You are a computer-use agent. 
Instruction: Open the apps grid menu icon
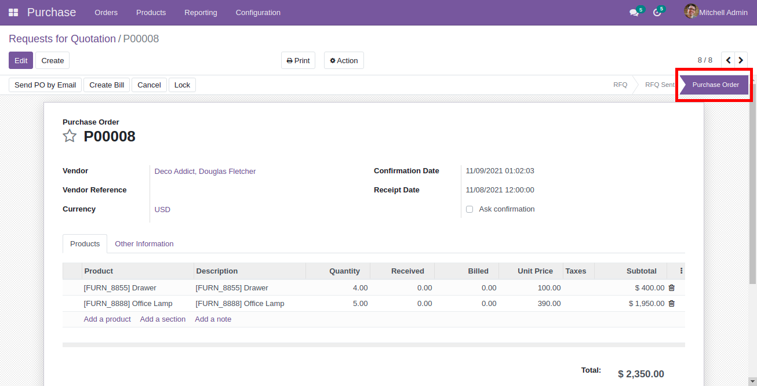pos(13,12)
